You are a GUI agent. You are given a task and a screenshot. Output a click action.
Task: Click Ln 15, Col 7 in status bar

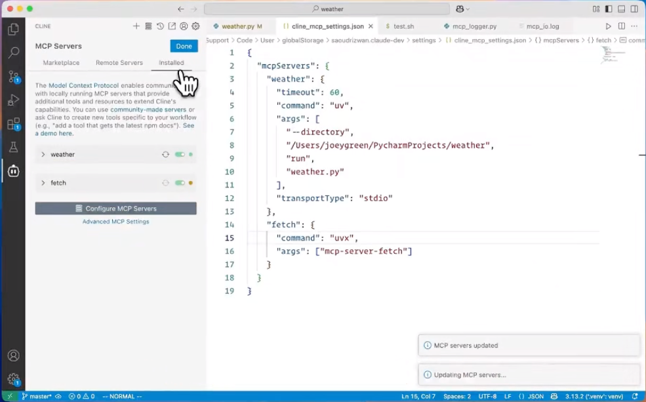tap(418, 396)
